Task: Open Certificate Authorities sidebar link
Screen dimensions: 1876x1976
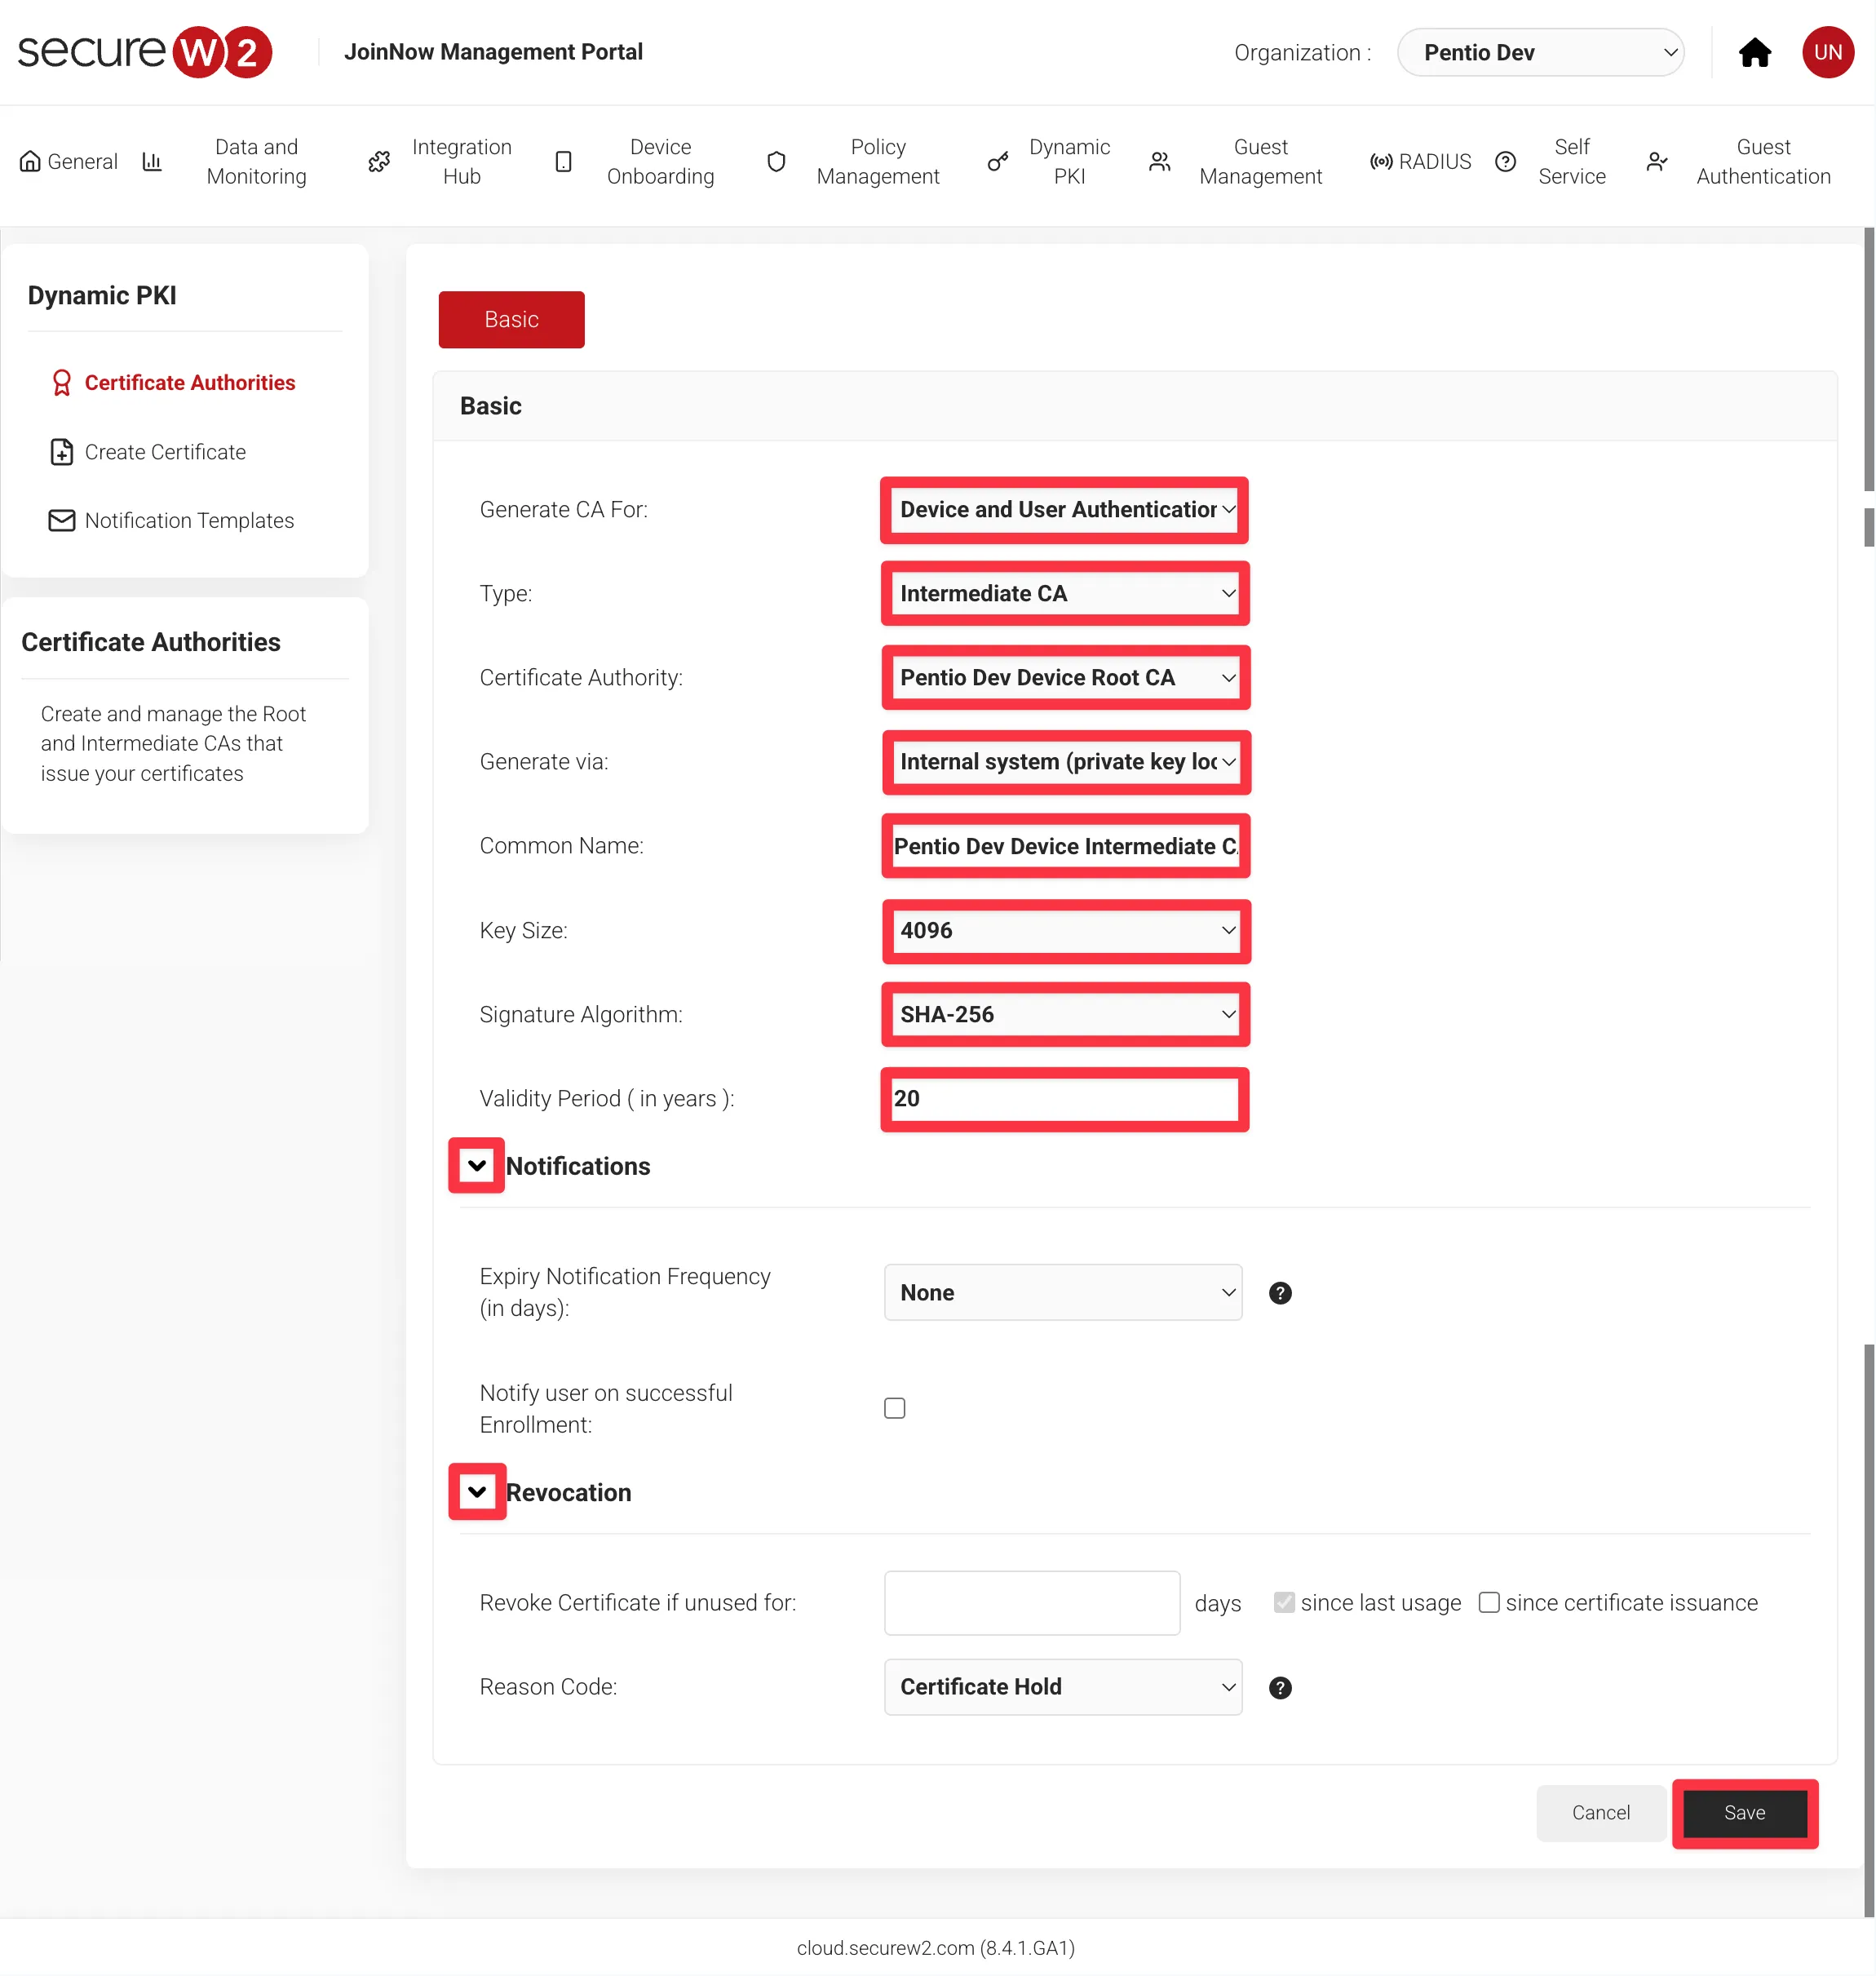Action: [190, 383]
